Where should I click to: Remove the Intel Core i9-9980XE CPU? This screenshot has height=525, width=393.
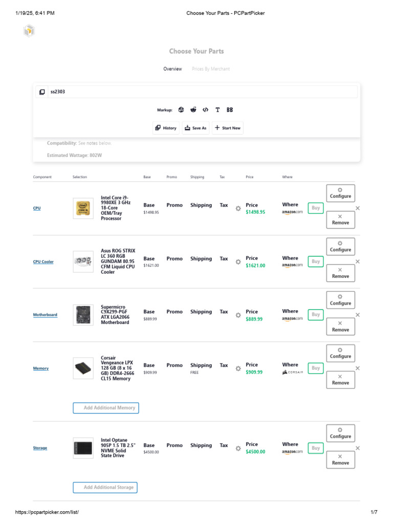(x=340, y=219)
